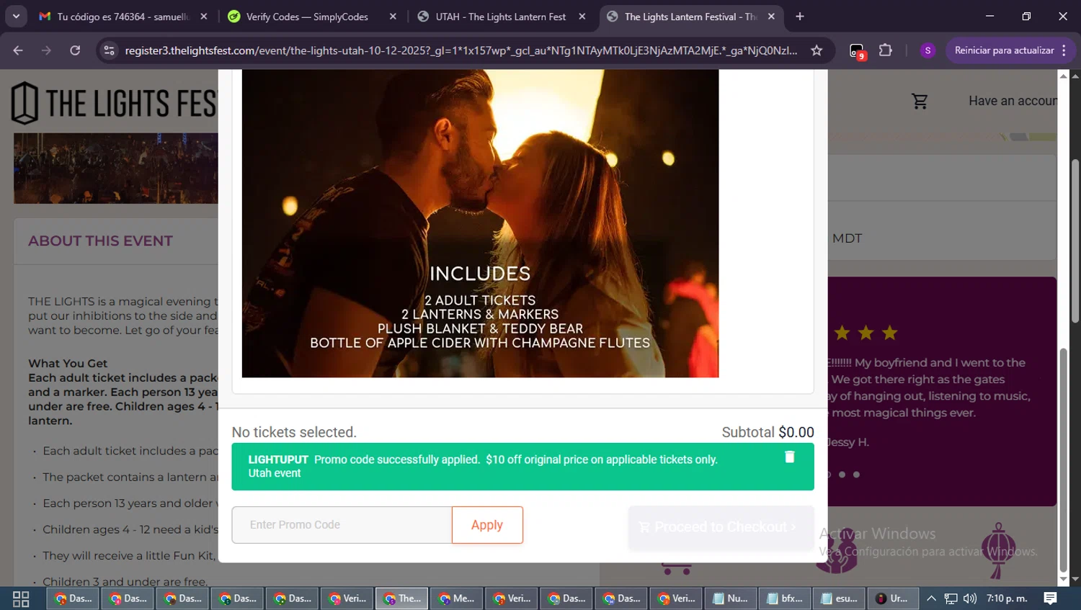Bookmark this page with the star icon
Viewport: 1081px width, 610px height.
click(817, 50)
